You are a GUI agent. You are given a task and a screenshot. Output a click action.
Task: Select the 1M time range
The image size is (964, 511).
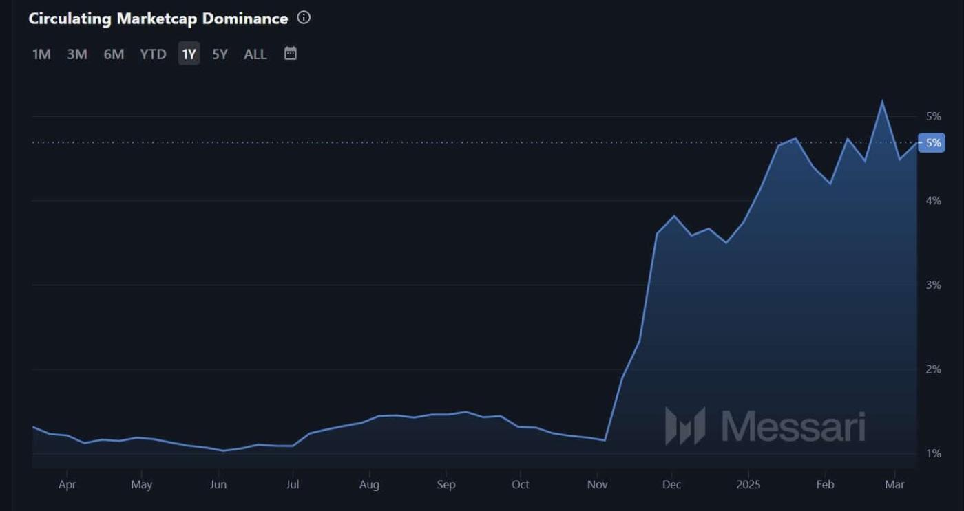(41, 54)
